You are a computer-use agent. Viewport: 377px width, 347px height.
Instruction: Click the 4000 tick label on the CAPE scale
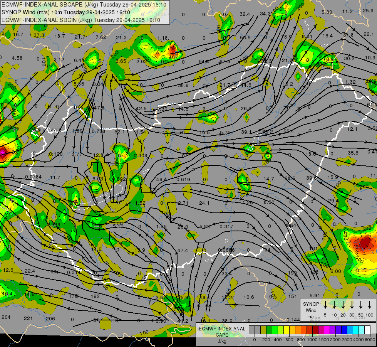click(359, 340)
